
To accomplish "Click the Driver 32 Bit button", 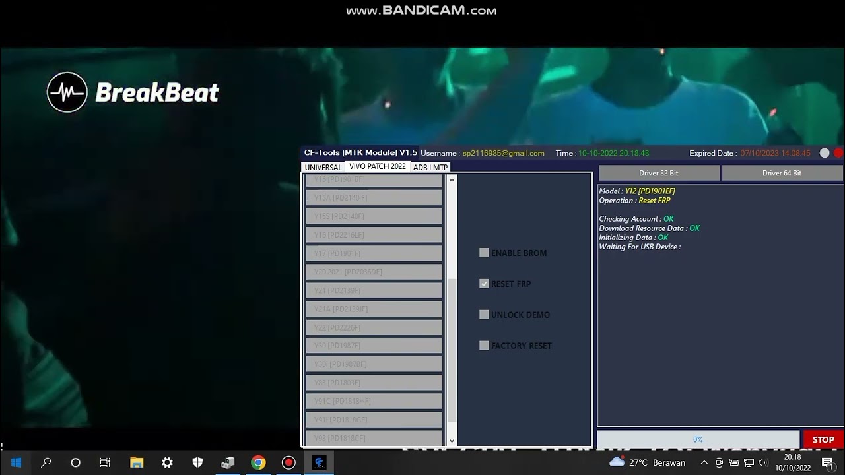I will coord(659,173).
